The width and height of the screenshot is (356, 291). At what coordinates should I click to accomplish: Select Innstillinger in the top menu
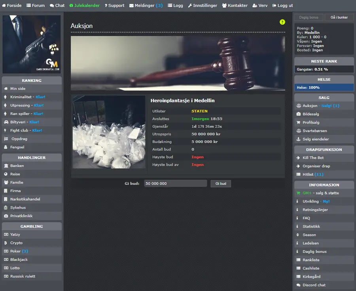[203, 6]
